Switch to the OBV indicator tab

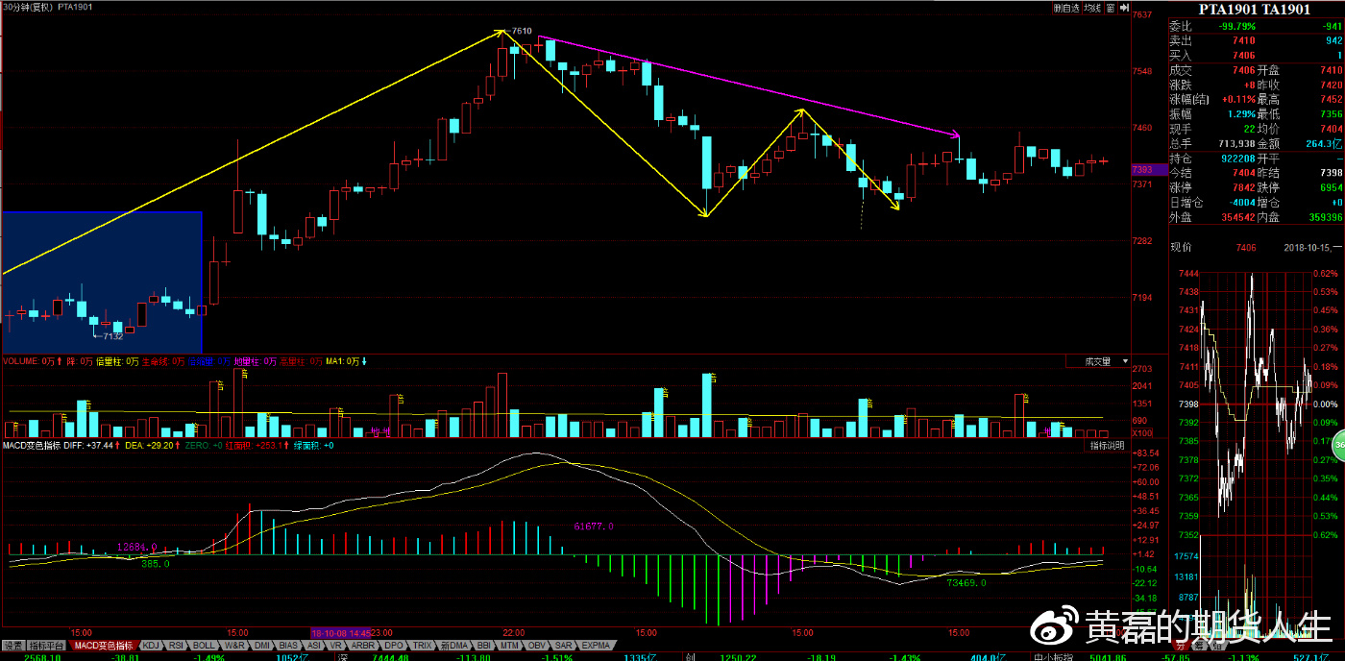536,646
